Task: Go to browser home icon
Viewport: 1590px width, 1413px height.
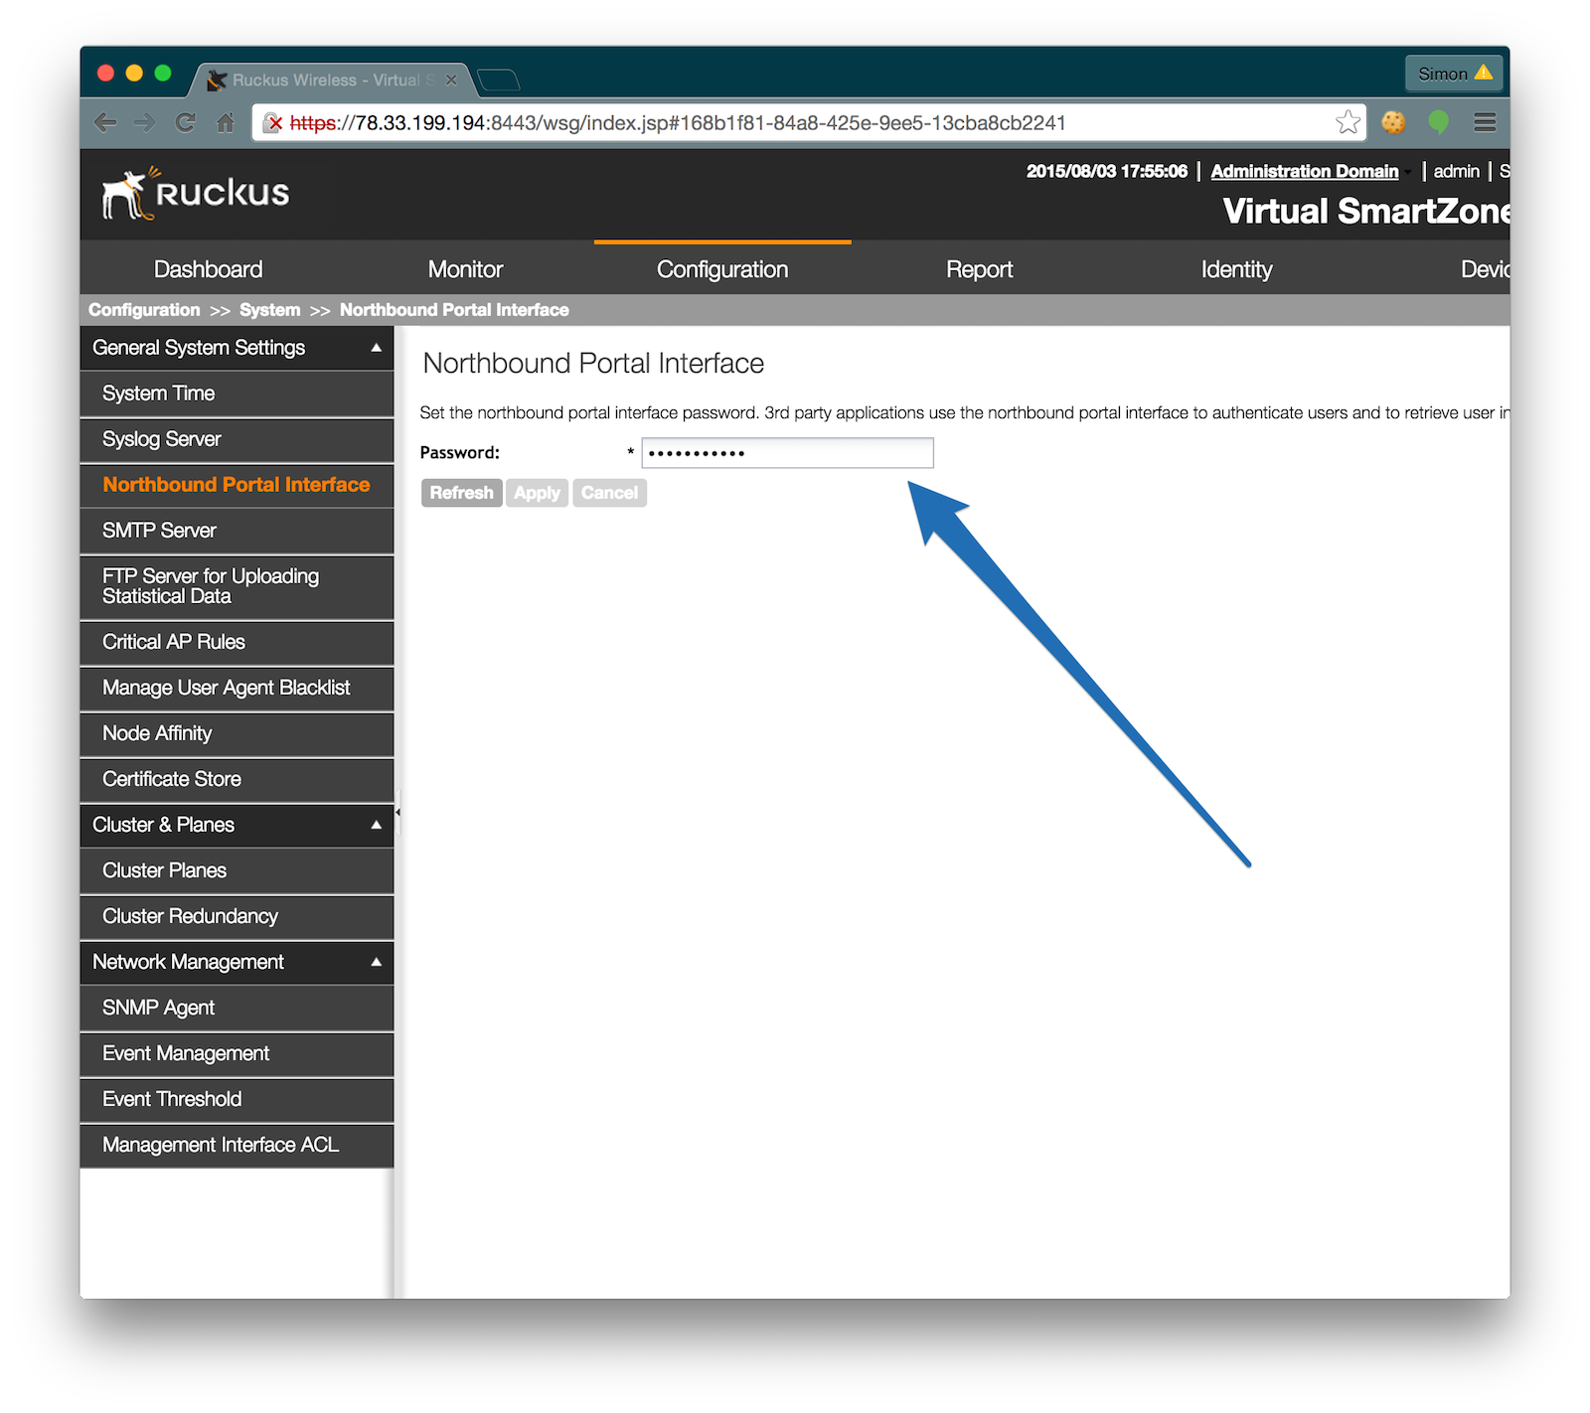Action: [x=226, y=122]
